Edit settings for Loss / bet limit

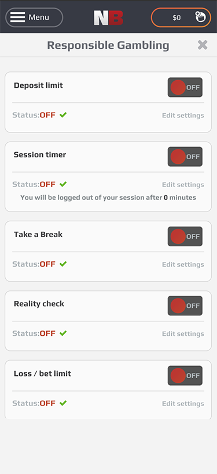point(183,404)
